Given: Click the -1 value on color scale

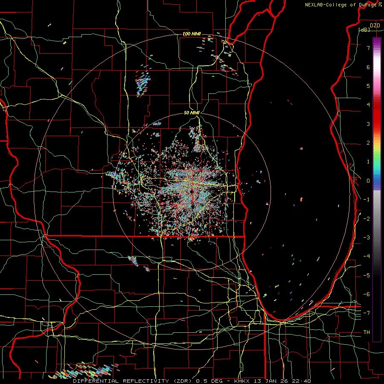Looking at the screenshot, I should point(367,200).
